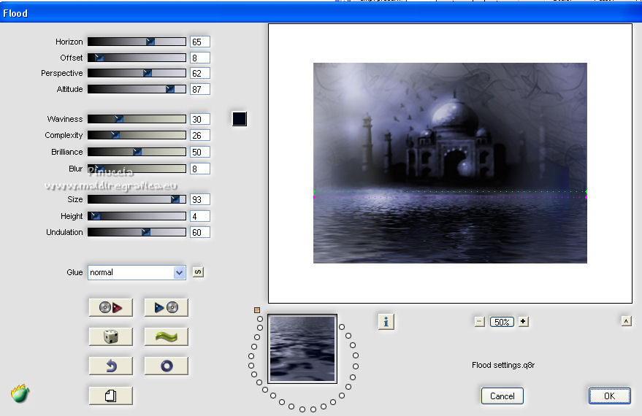Click the Height value field showing 4
This screenshot has width=642, height=416.
[200, 216]
